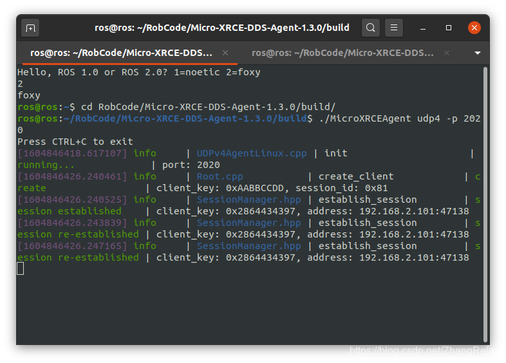Screen dimensions: 506x363
Task: Click the timestamp '[1604846426.240461]'
Action: pyautogui.click(x=73, y=176)
